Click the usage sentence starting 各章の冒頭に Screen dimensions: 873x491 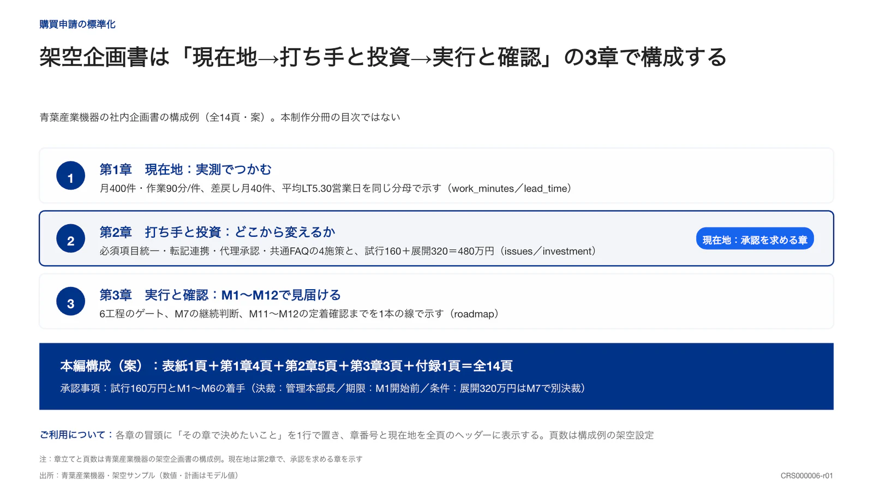point(385,435)
